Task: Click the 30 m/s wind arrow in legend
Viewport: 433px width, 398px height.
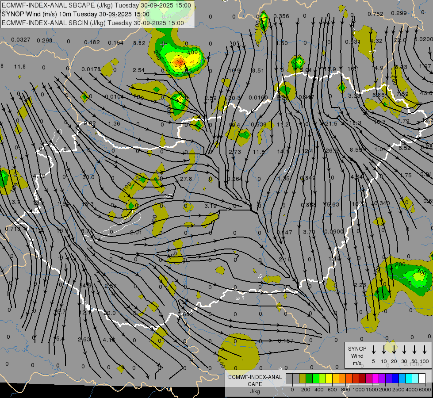Action: [404, 350]
